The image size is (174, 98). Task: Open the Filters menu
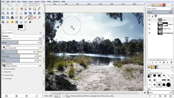[x=49, y=1]
